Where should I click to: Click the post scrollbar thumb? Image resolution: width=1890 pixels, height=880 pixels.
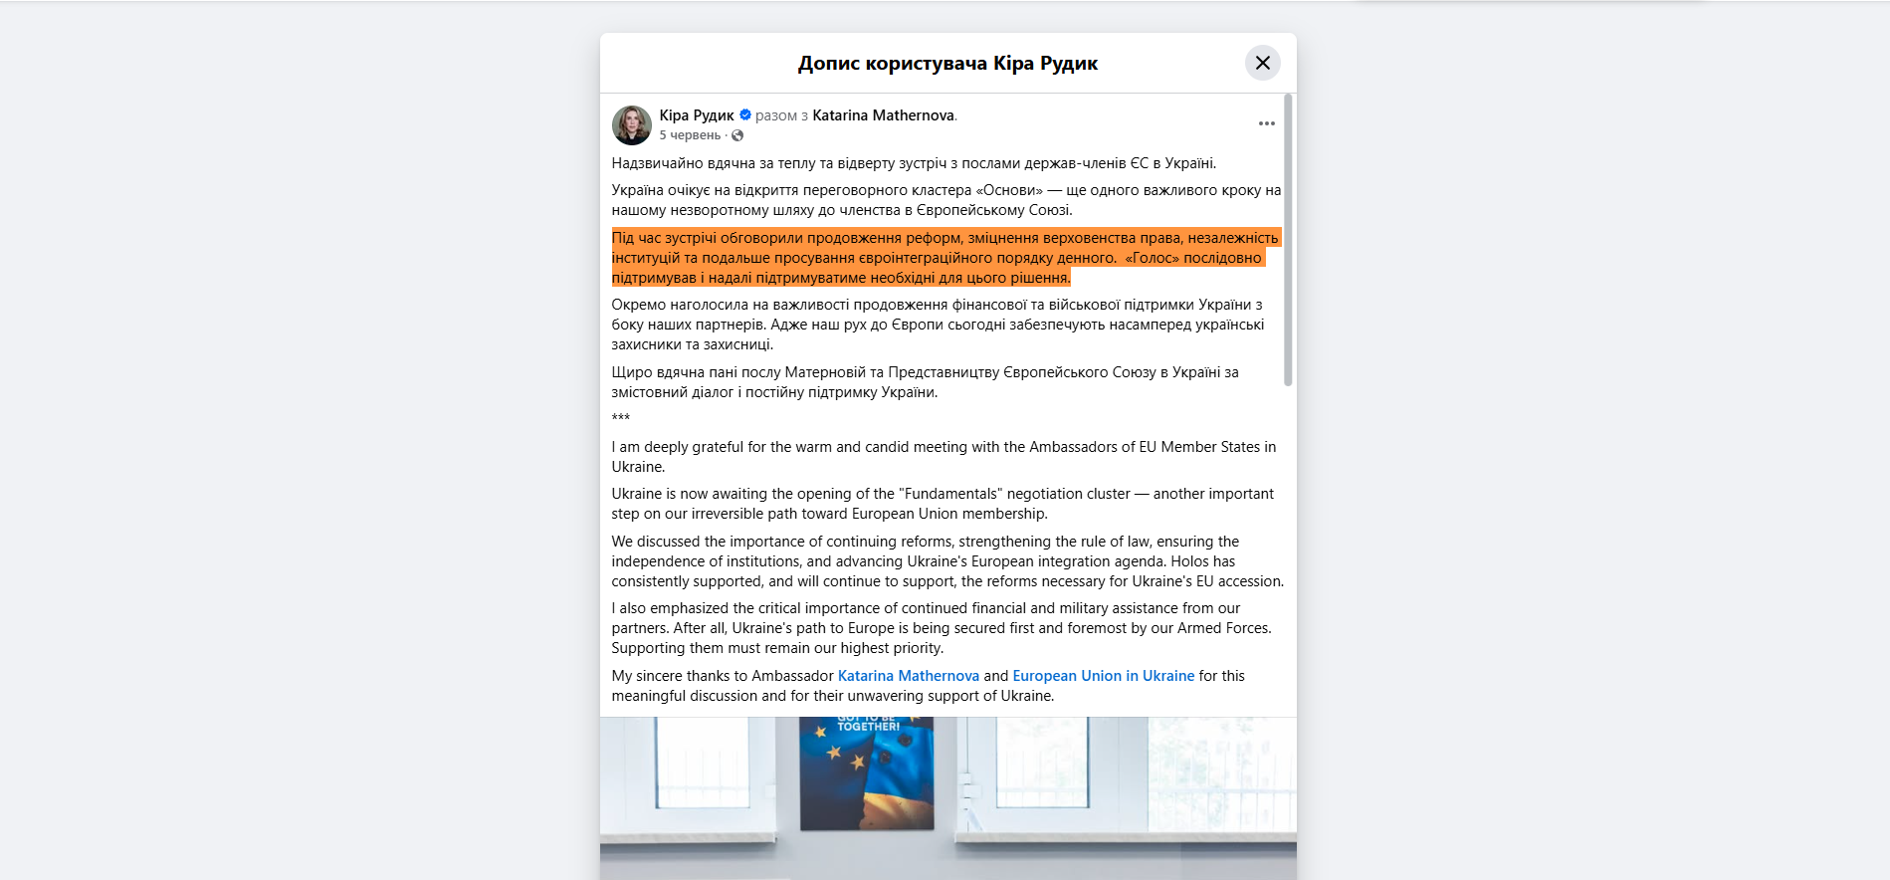pyautogui.click(x=1288, y=240)
